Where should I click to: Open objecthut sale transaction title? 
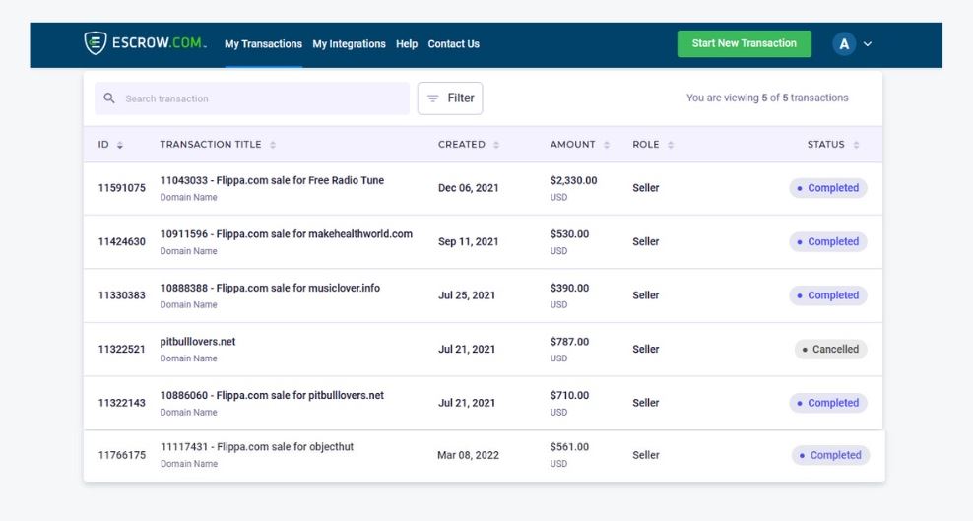(x=257, y=446)
